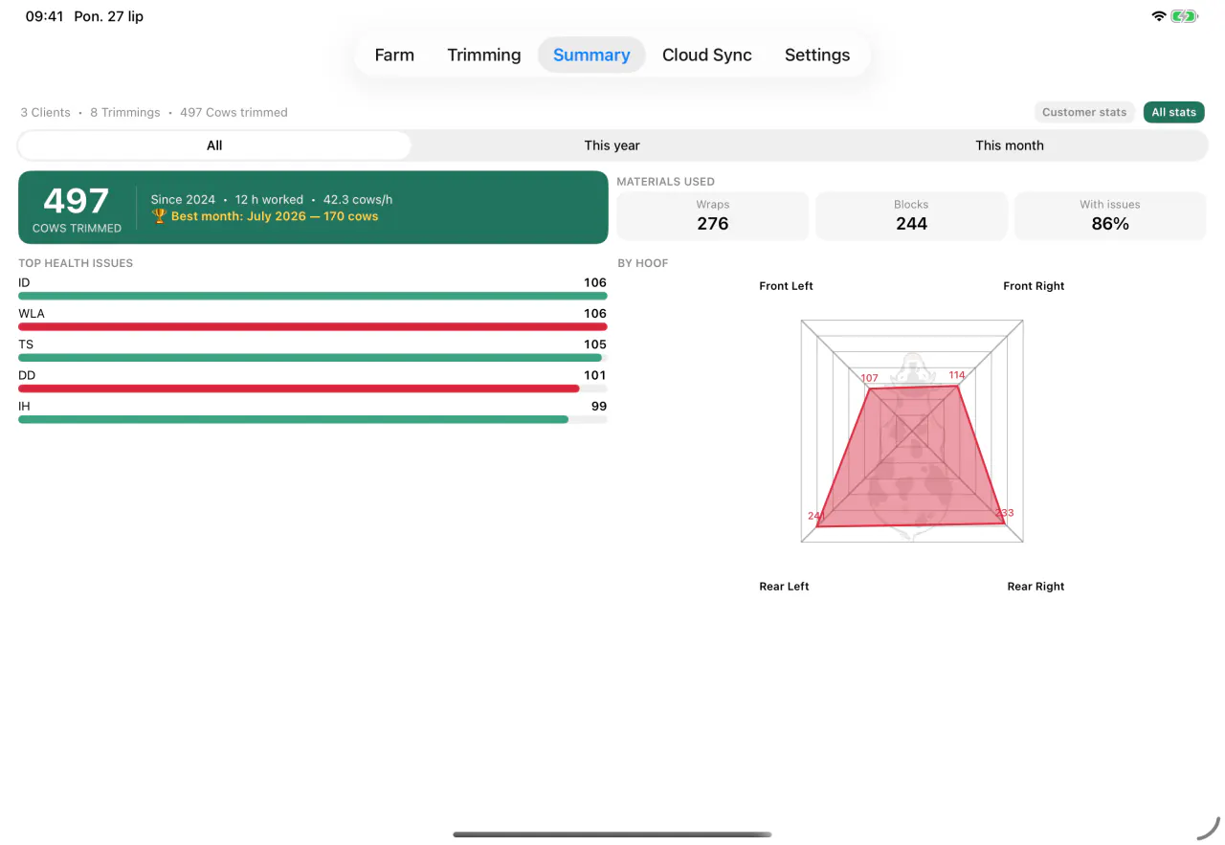This screenshot has width=1225, height=845.
Task: Click the 233 value on radar chart
Action: (1004, 513)
